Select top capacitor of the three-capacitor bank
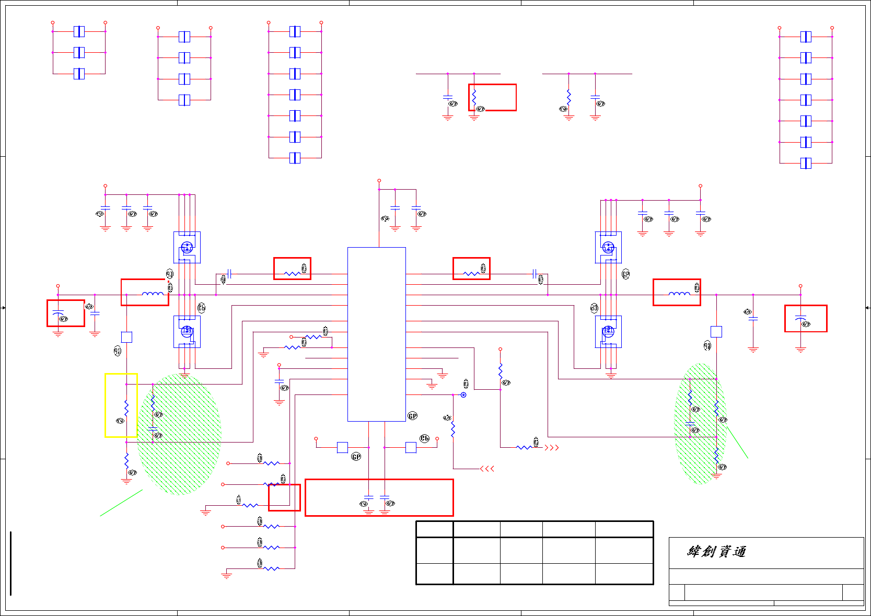871x616 pixels. 79,31
